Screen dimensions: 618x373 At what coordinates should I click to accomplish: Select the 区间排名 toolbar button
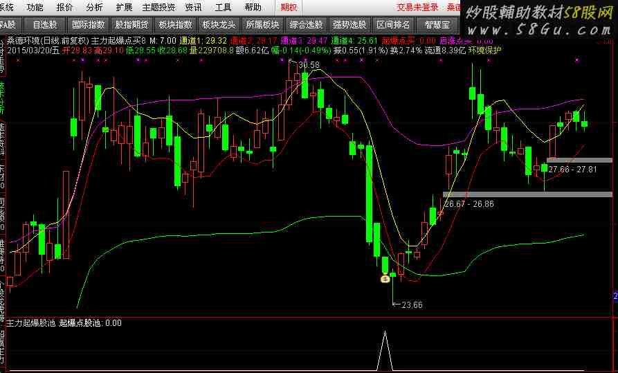point(393,24)
